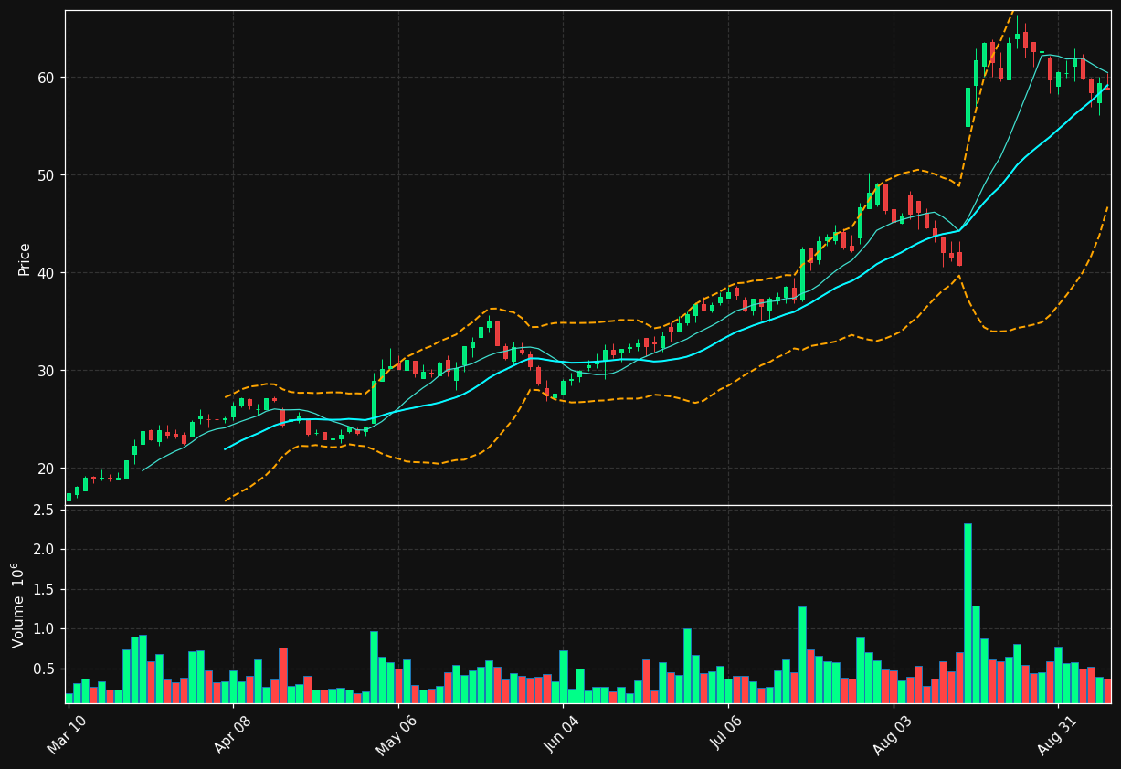This screenshot has width=1121, height=769.
Task: Select the 1.0 volume tick label
Action: (43, 629)
